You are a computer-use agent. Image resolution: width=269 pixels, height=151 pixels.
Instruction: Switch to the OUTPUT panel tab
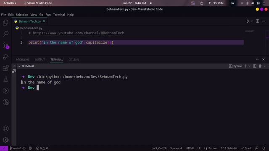40,60
